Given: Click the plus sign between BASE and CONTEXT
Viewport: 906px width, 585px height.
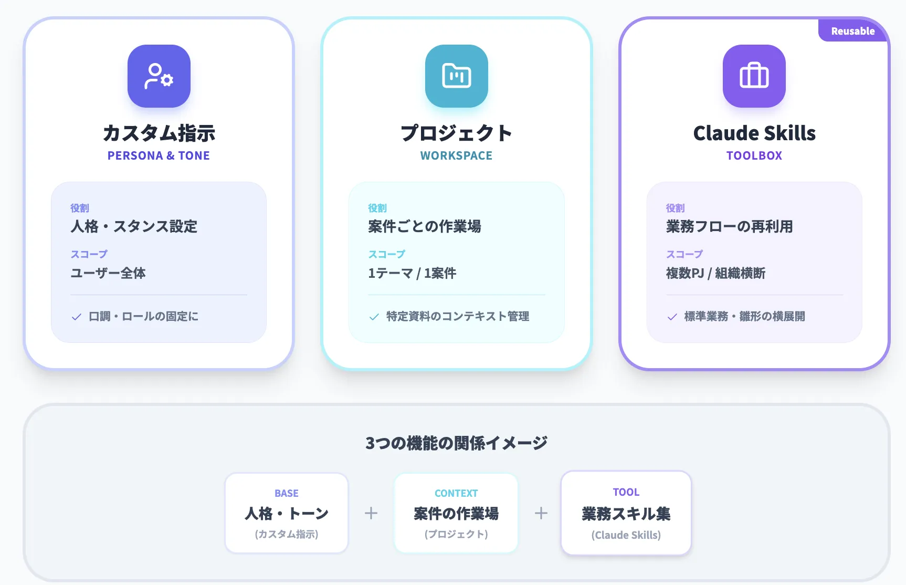Looking at the screenshot, I should pyautogui.click(x=371, y=514).
